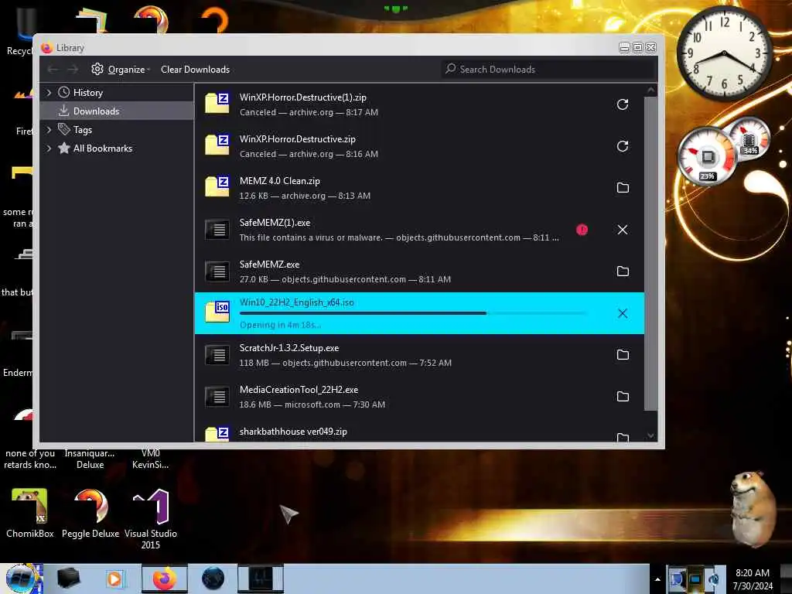The width and height of the screenshot is (792, 594).
Task: Click Clear Downloads
Action: [x=195, y=69]
